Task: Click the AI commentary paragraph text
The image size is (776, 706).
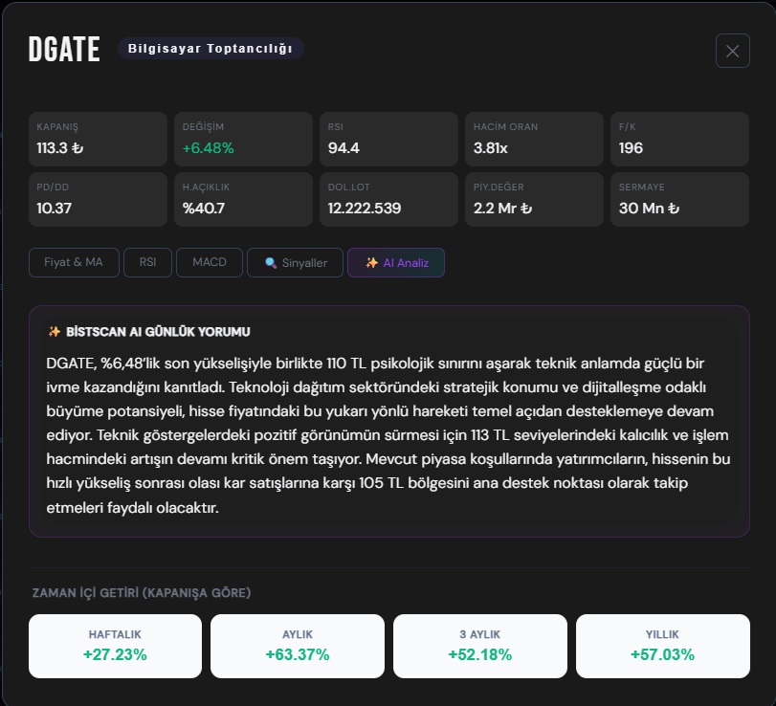Action: (388, 435)
